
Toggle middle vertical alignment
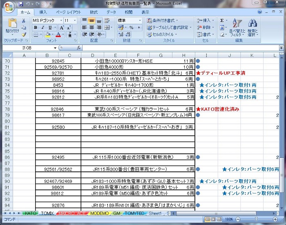92,20
